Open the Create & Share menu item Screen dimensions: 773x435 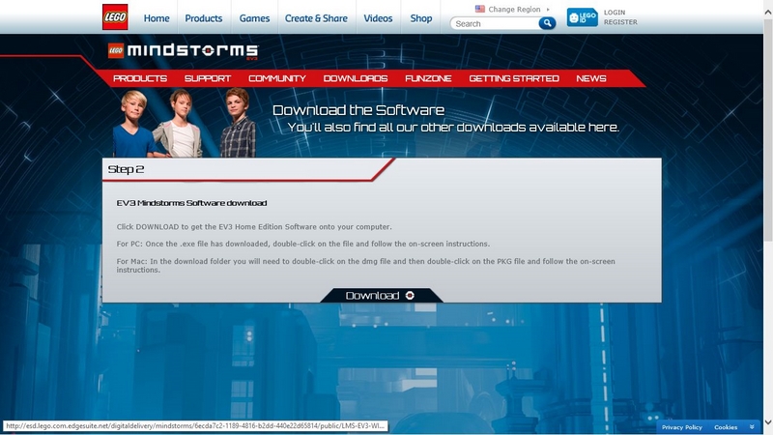point(316,18)
